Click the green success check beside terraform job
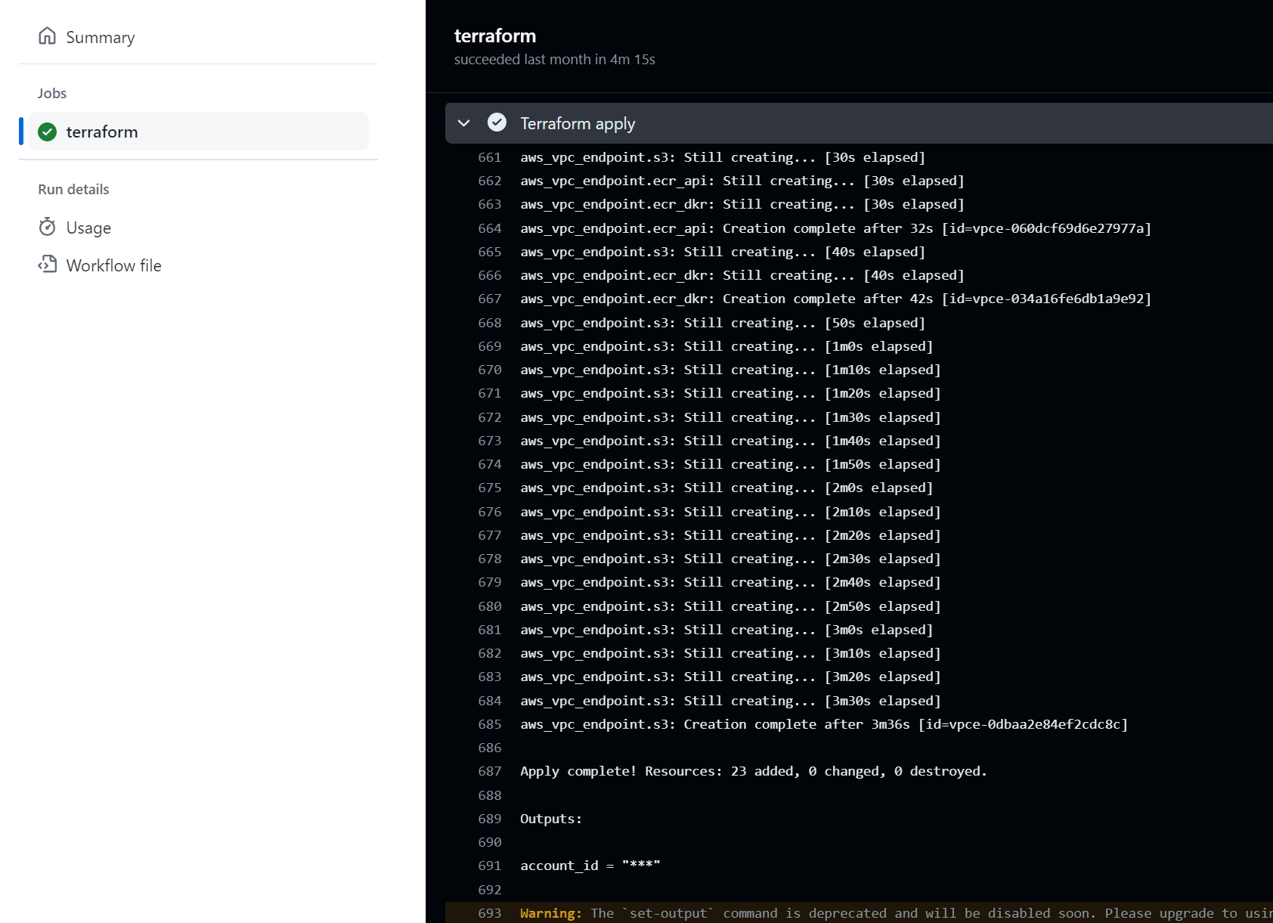The height and width of the screenshot is (923, 1273). pyautogui.click(x=48, y=132)
